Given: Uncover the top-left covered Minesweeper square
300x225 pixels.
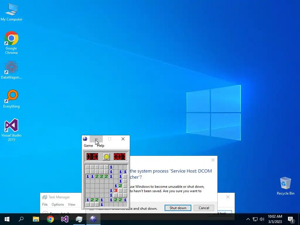Looking at the screenshot, I should (87, 167).
